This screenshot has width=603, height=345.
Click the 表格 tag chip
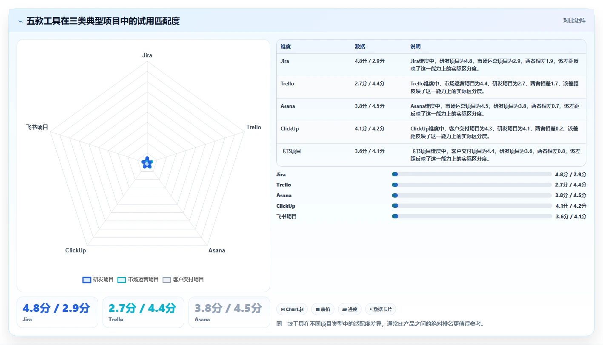(x=323, y=309)
